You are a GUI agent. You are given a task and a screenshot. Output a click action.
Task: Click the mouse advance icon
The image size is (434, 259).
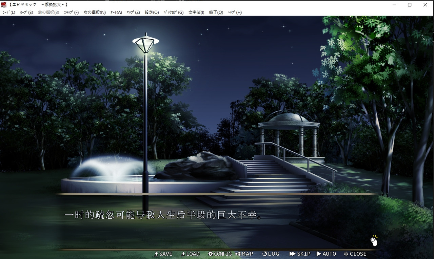point(374,241)
